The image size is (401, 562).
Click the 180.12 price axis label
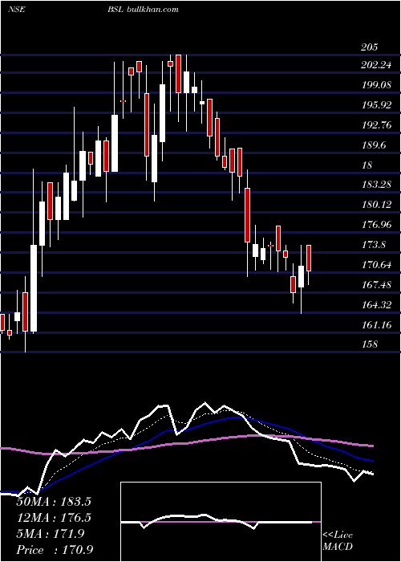(376, 205)
